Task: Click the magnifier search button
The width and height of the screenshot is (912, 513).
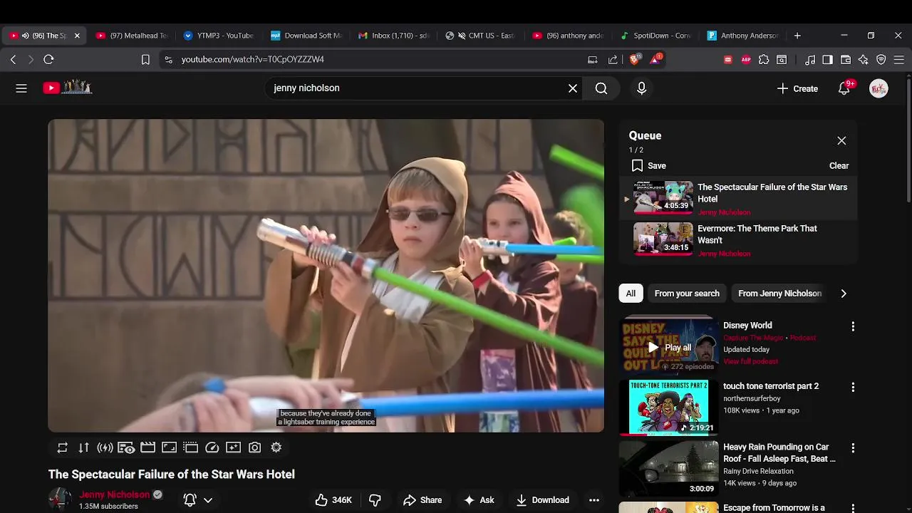Action: [601, 88]
